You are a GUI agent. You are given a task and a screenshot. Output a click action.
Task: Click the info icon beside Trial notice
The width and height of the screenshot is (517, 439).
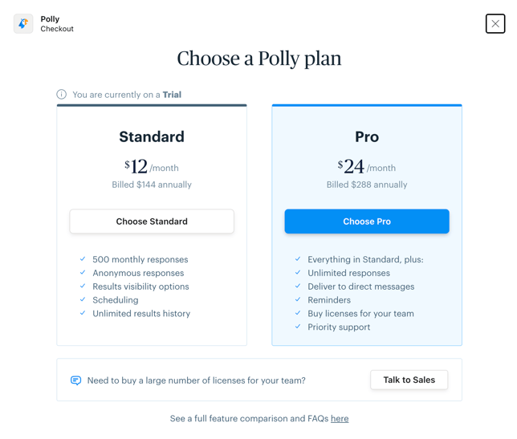62,95
